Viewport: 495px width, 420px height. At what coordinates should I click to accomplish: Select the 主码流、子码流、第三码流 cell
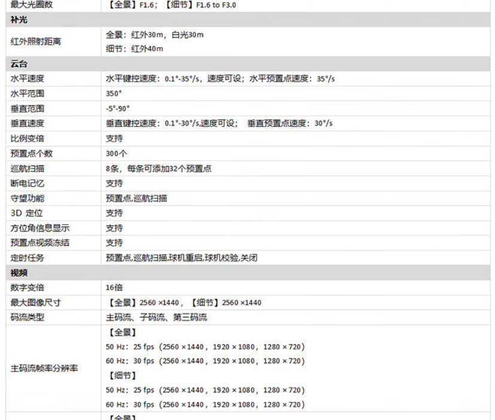pyautogui.click(x=156, y=318)
